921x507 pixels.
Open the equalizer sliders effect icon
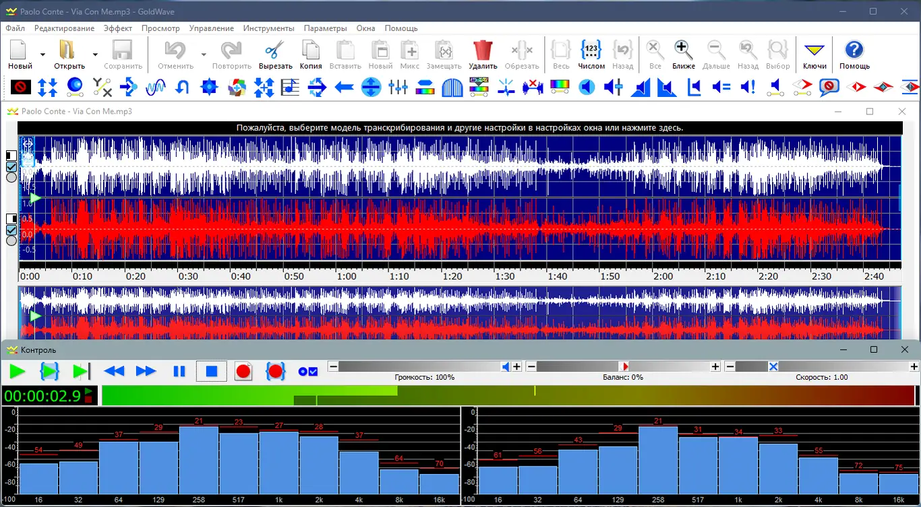[398, 87]
